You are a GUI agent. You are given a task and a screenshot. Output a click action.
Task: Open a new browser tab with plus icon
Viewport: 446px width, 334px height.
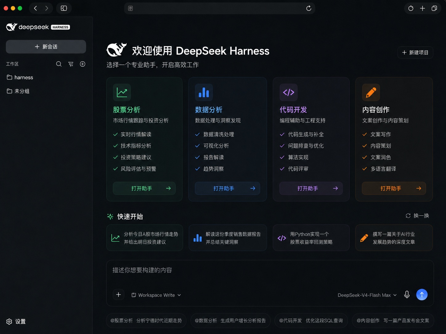click(423, 8)
